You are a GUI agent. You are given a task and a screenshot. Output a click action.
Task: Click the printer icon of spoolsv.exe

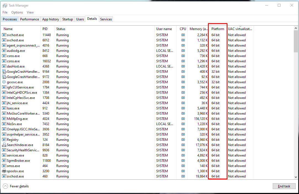[x=4, y=171]
